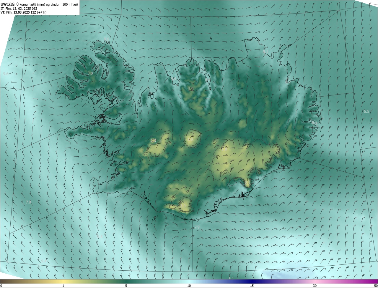Click the 9.6 value at the western map edge
This screenshot has width=378, height=288.
pos(5,74)
